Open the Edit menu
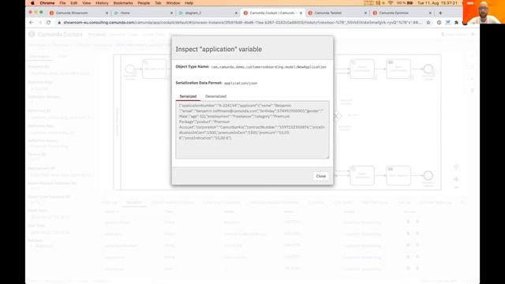The width and height of the screenshot is (505, 284). pyautogui.click(x=73, y=3)
